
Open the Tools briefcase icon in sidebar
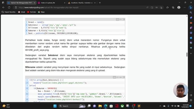(x=191, y=23)
